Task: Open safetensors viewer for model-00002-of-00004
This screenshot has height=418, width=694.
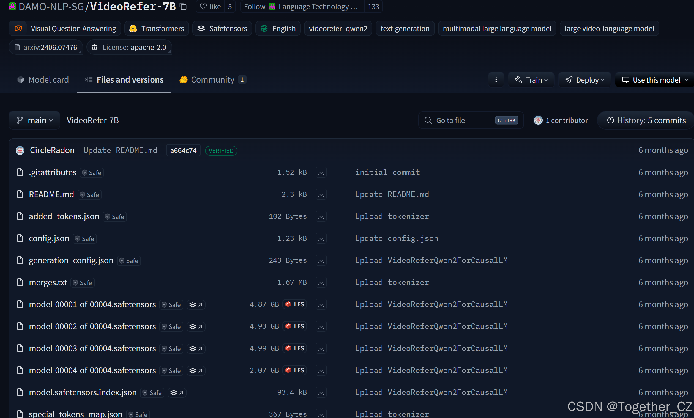Action: tap(196, 326)
